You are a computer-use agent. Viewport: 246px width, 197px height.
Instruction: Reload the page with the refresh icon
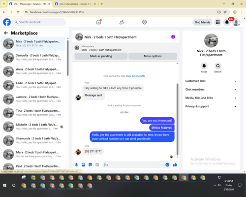click(x=18, y=12)
